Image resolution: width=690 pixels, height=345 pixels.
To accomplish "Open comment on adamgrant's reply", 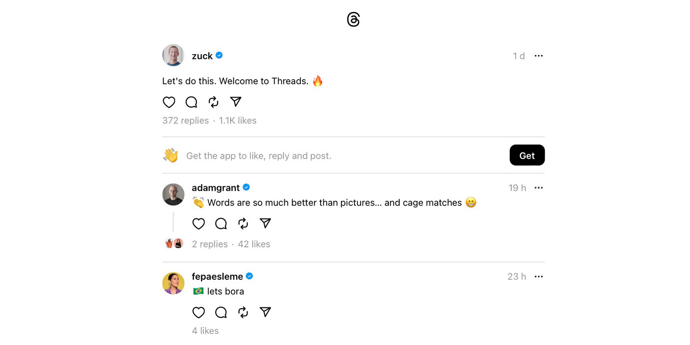I will pos(221,224).
